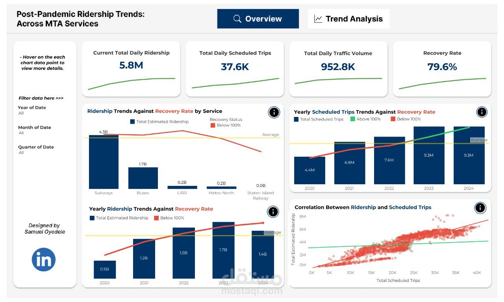Click the magnifying glass icon in the Overview button
504x302 pixels.
coord(236,18)
